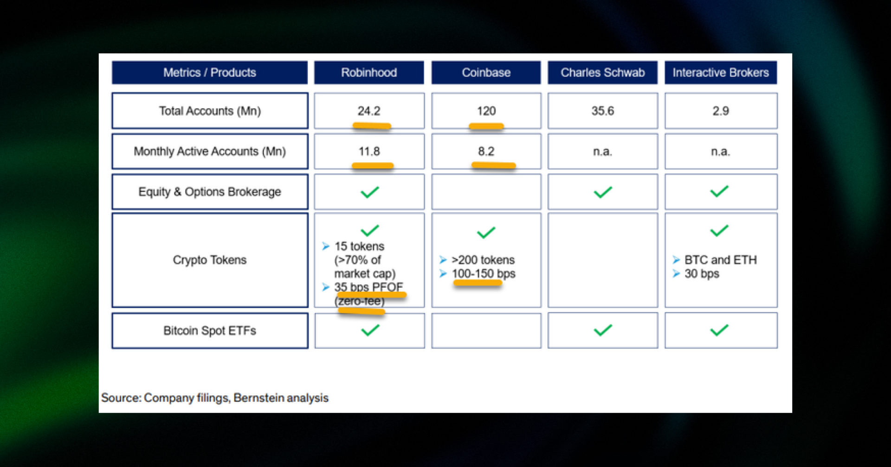This screenshot has width=891, height=467.
Task: Click the checkmark above 'BTC and ETH'
Action: coord(719,230)
